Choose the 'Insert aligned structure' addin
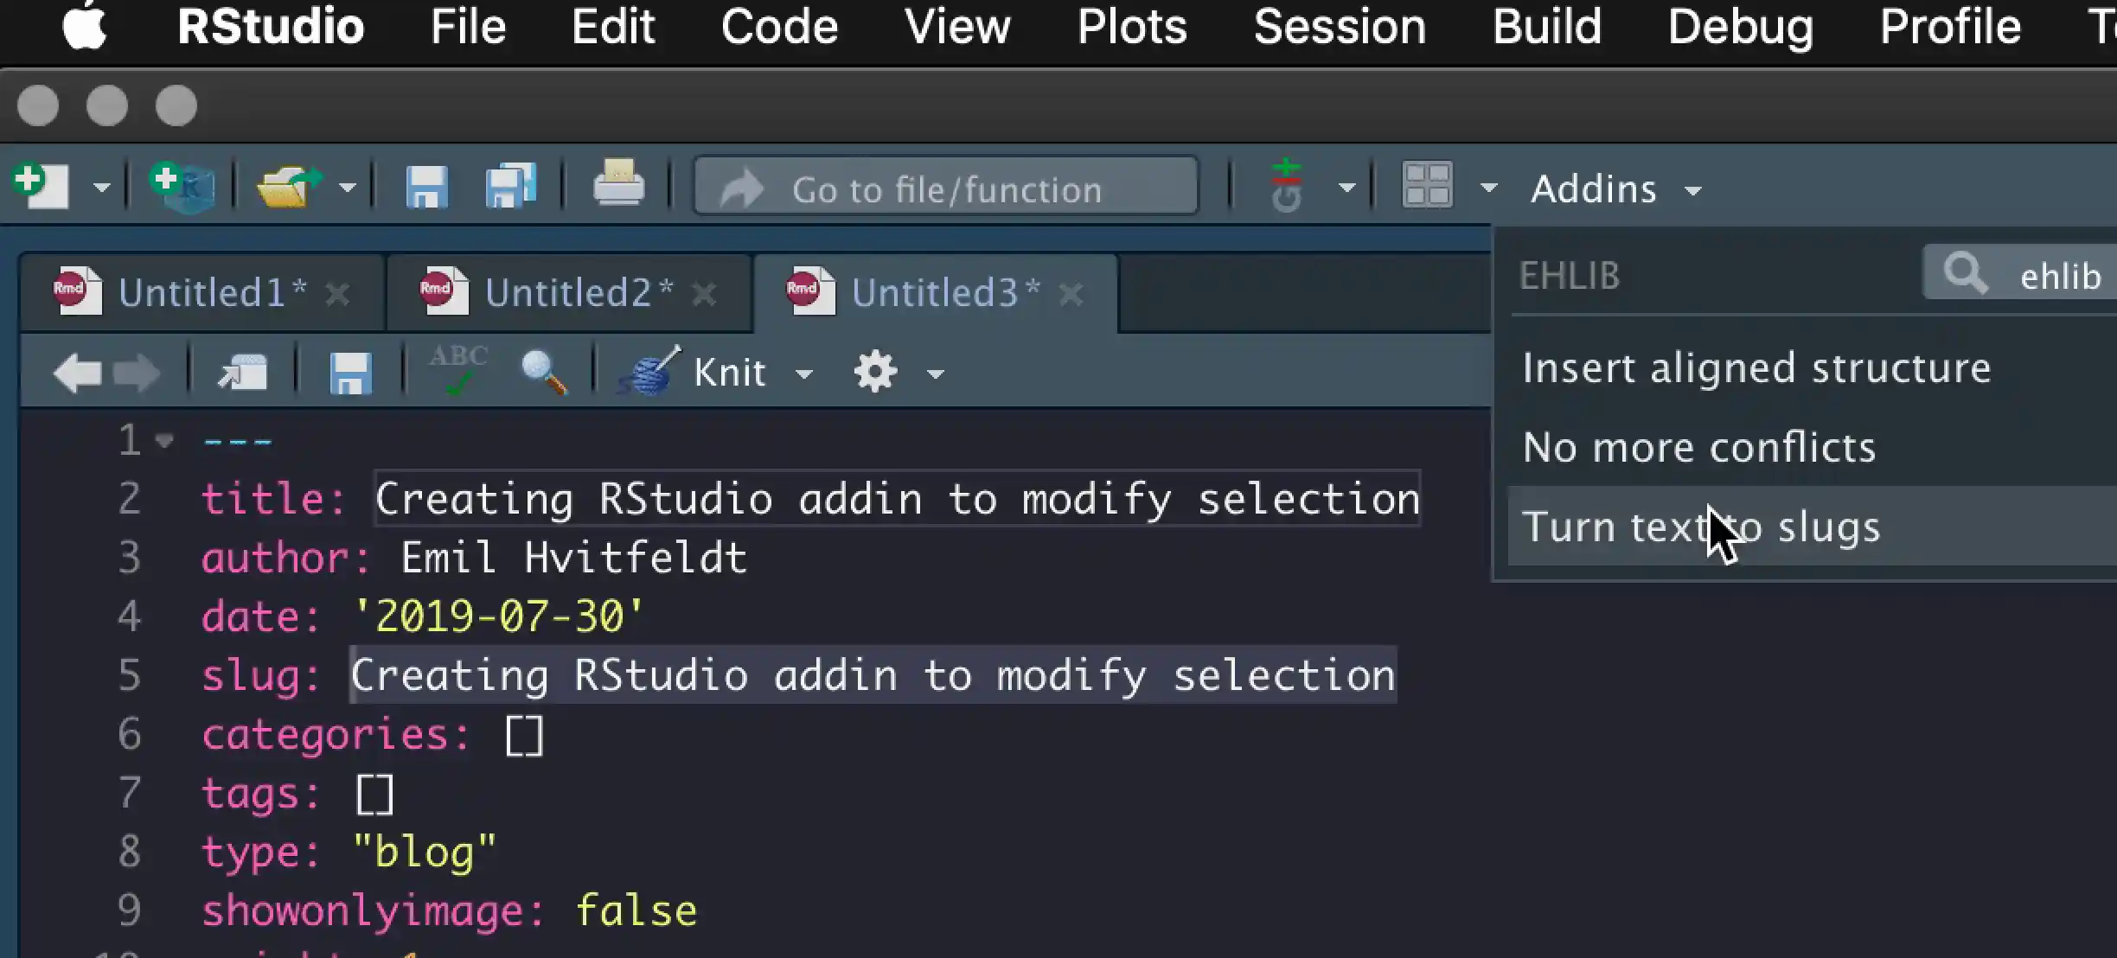The height and width of the screenshot is (958, 2117). [1756, 368]
